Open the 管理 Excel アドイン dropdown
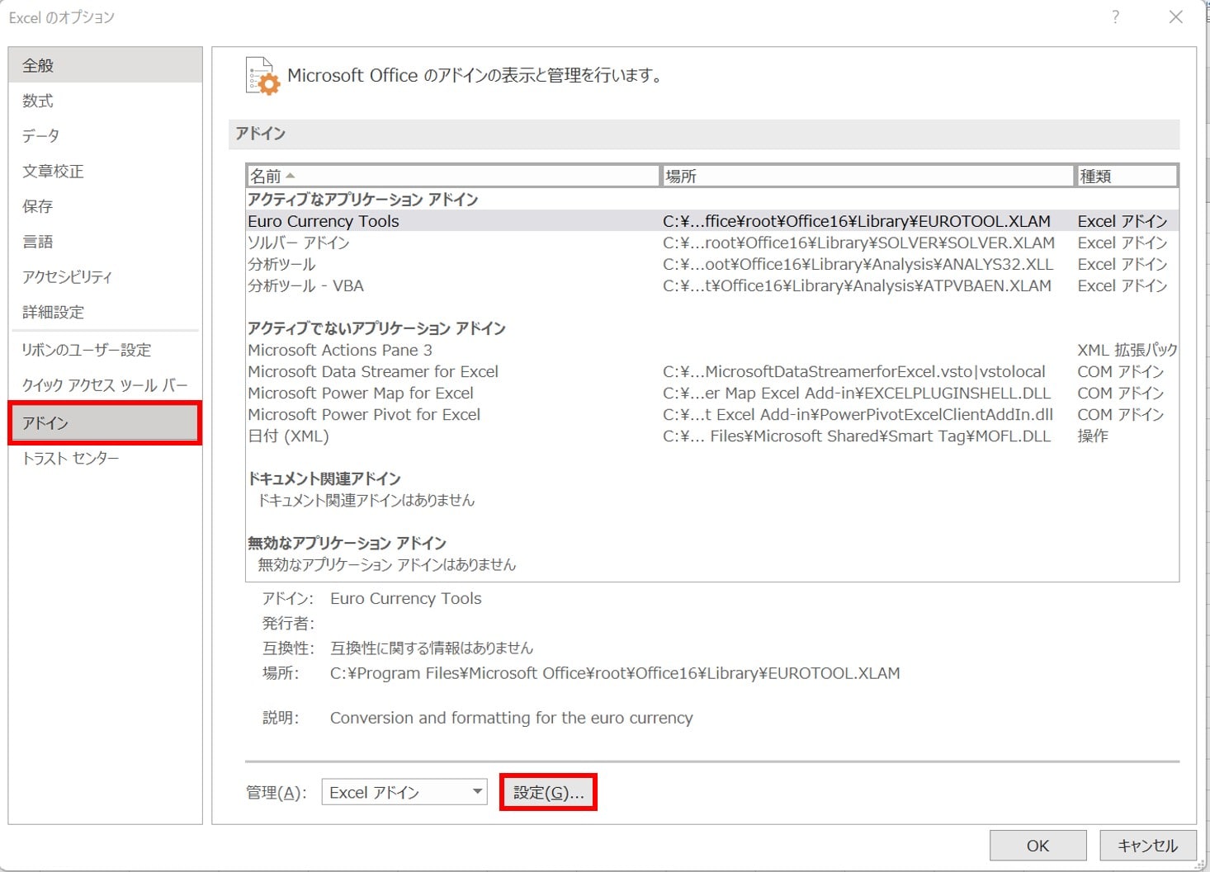1210x872 pixels. pos(404,792)
